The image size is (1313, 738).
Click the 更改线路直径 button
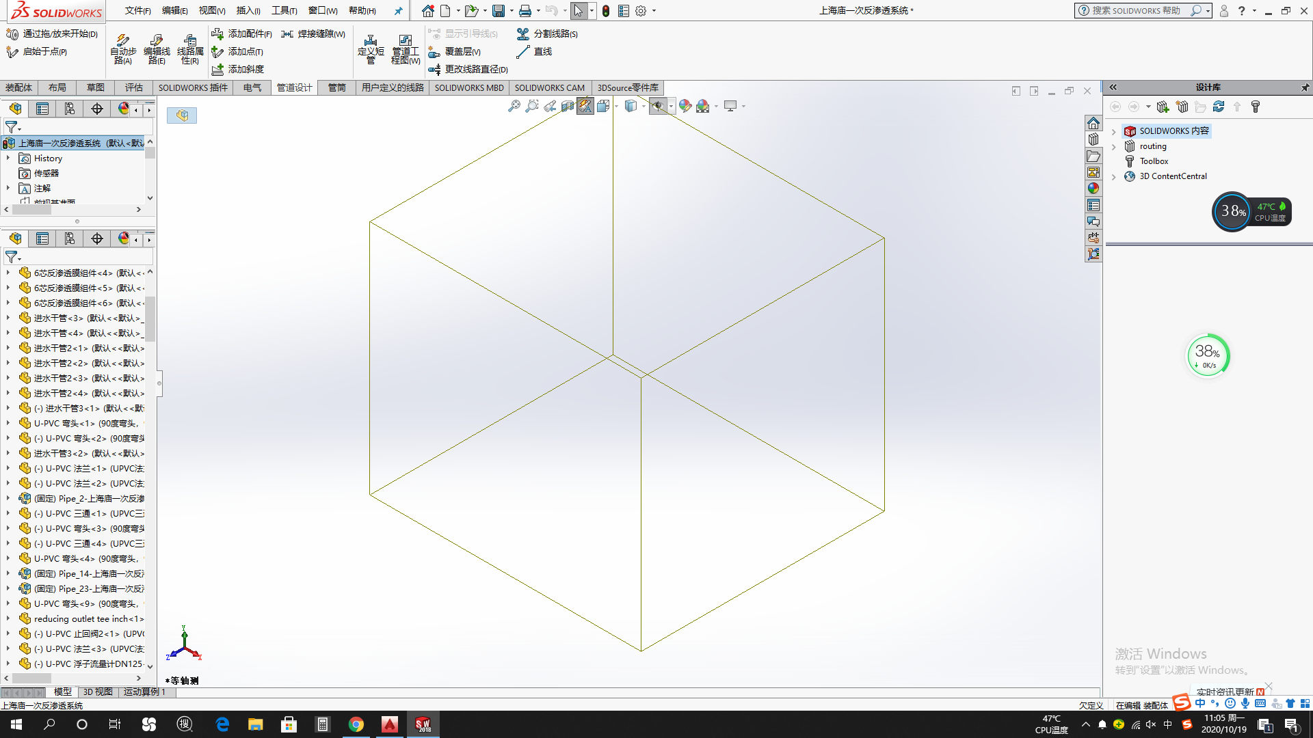click(x=468, y=69)
